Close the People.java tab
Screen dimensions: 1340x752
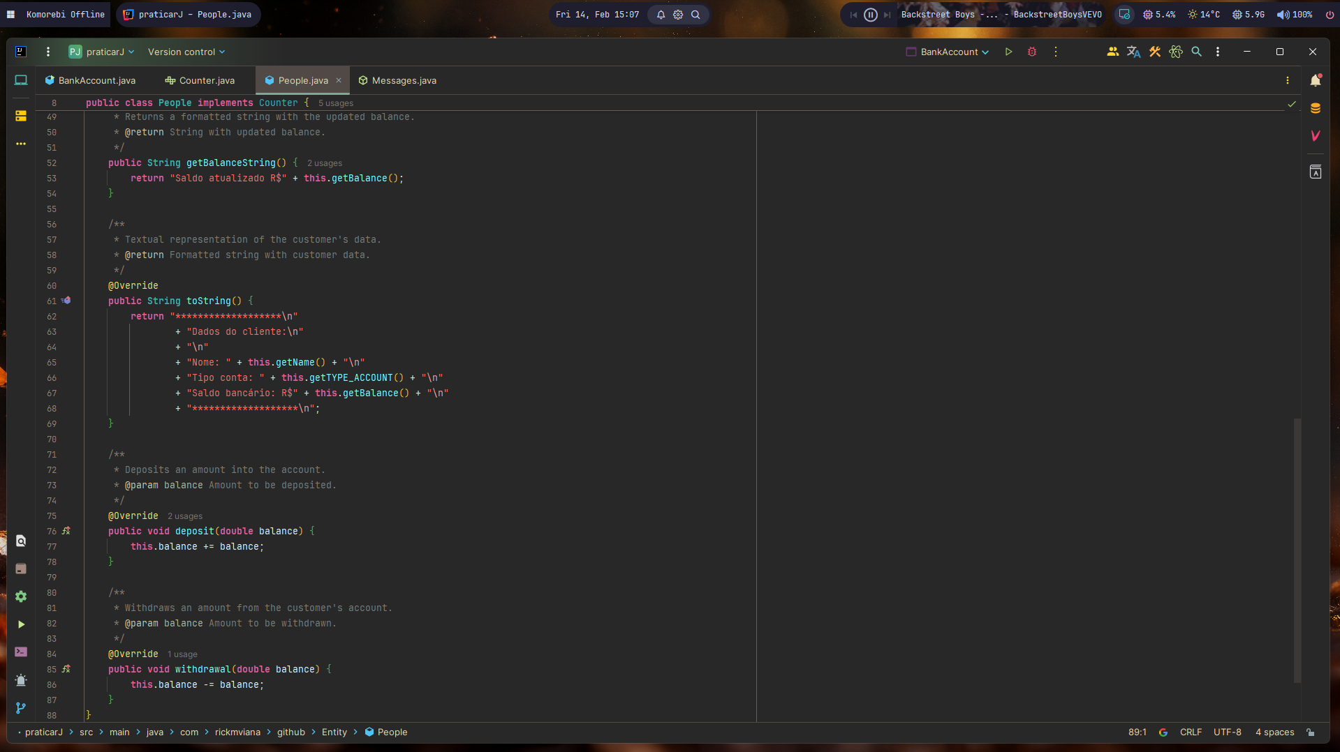pos(339,80)
